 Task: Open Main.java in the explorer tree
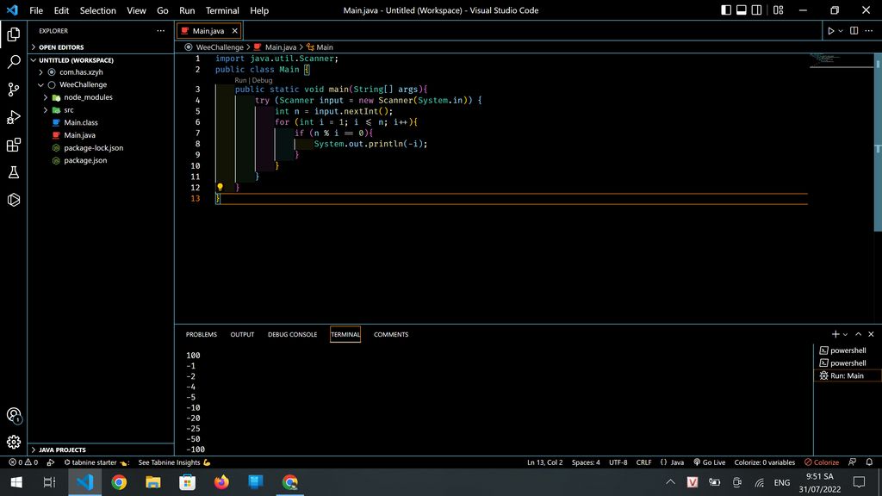(79, 135)
